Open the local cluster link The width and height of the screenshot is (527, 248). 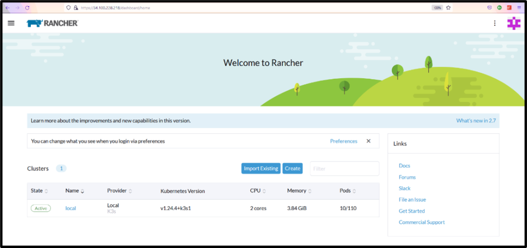tap(71, 208)
